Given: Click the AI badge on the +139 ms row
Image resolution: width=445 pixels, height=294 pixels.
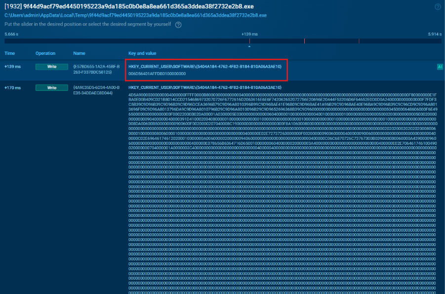Looking at the screenshot, I should (440, 67).
